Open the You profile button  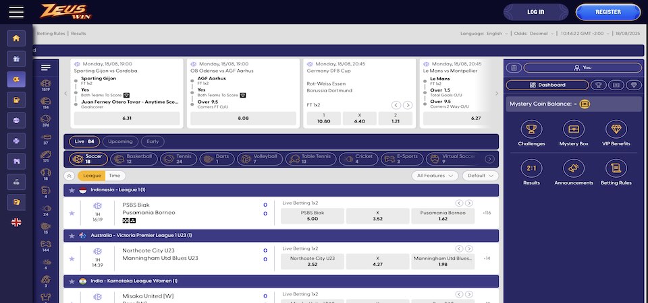[x=583, y=67]
